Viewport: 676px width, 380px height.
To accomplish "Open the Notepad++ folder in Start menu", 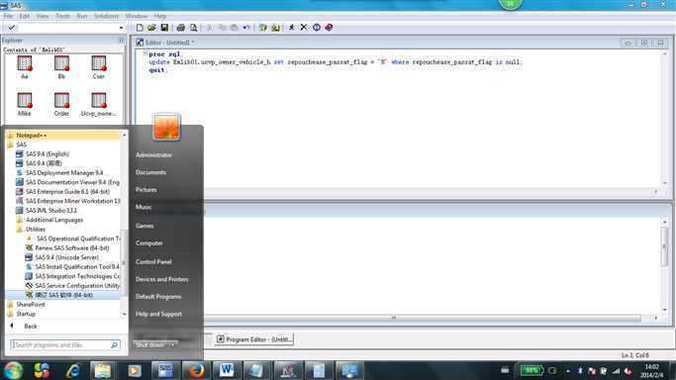I will pos(63,136).
